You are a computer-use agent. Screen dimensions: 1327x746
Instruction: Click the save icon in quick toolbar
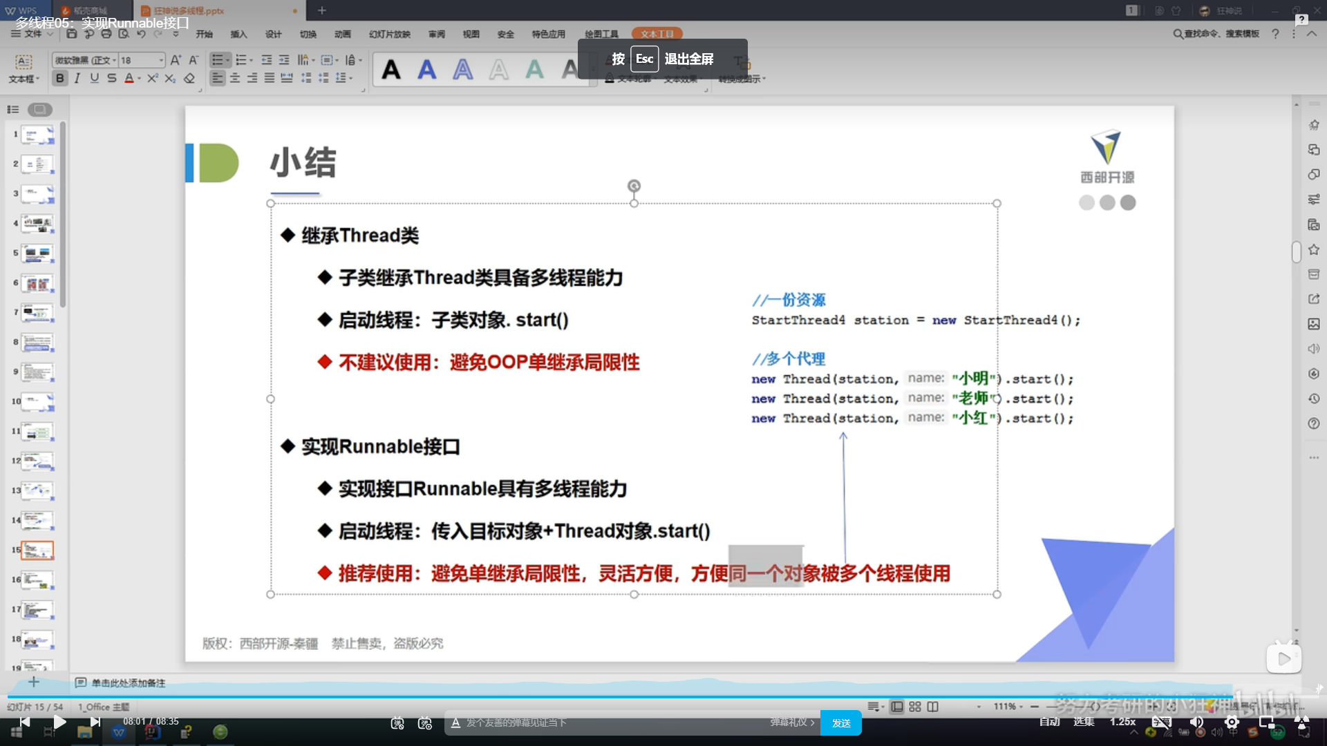72,34
